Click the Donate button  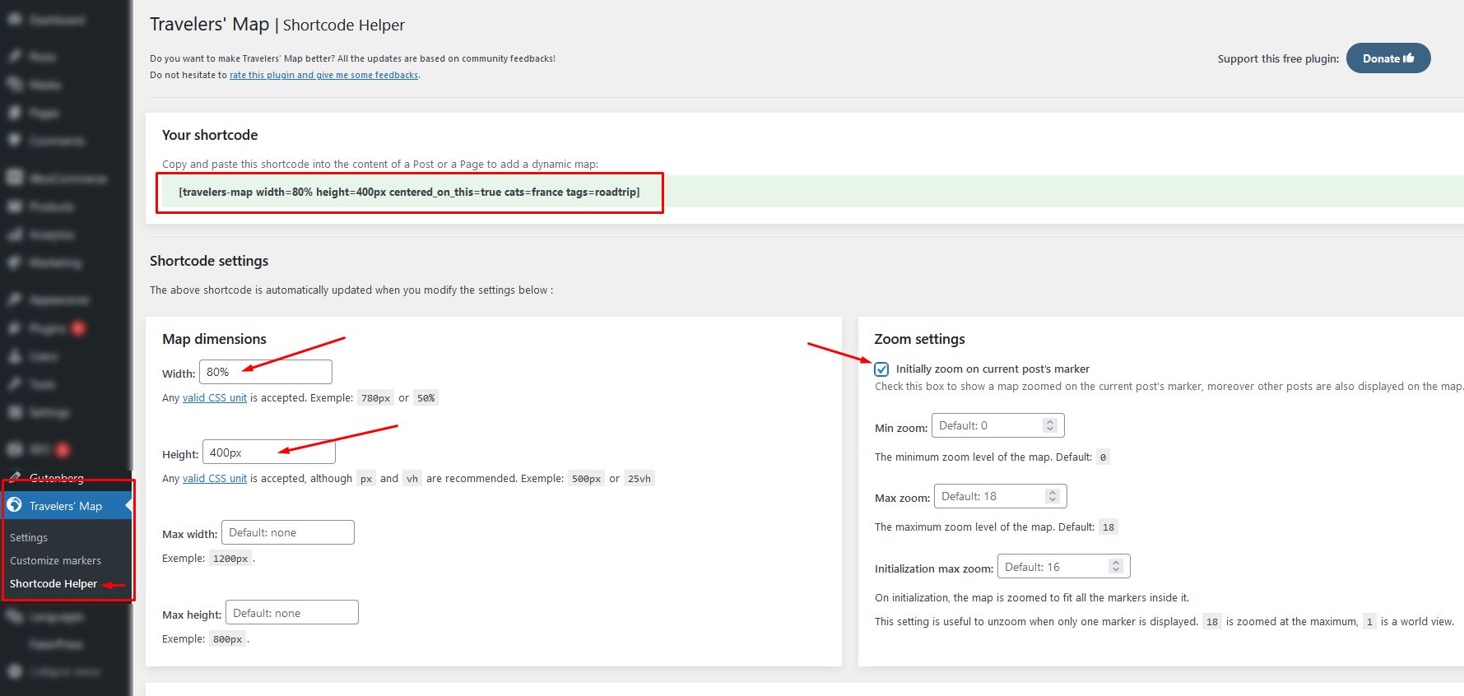coord(1388,58)
